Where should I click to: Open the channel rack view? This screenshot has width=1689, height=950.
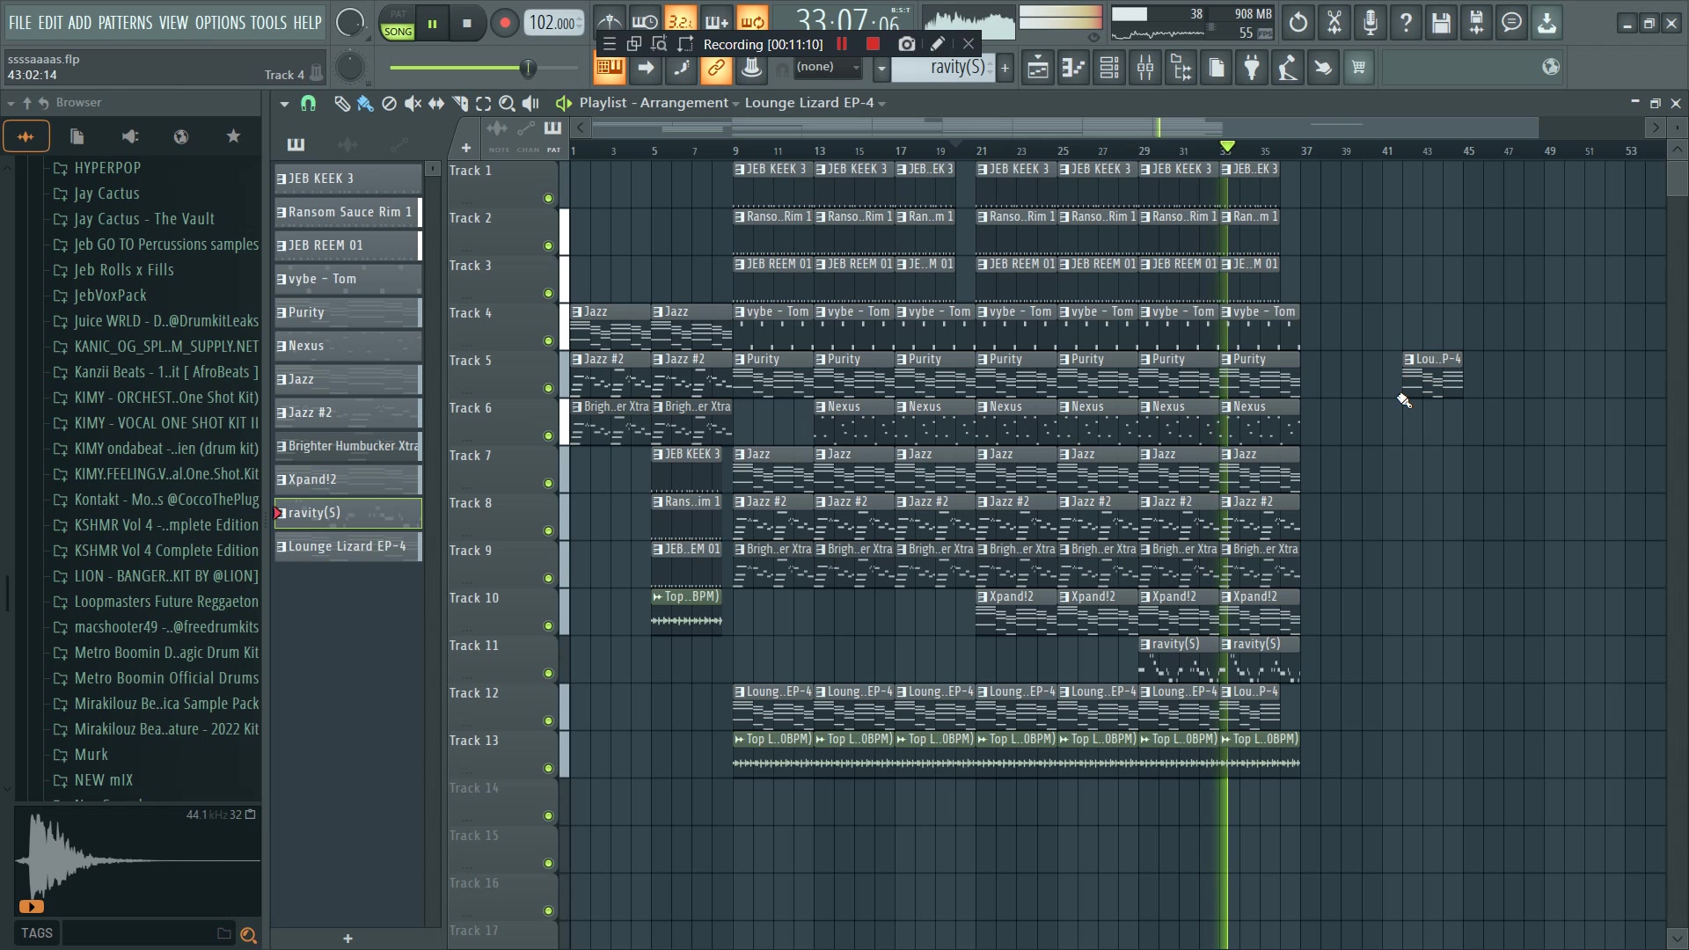click(x=1109, y=68)
